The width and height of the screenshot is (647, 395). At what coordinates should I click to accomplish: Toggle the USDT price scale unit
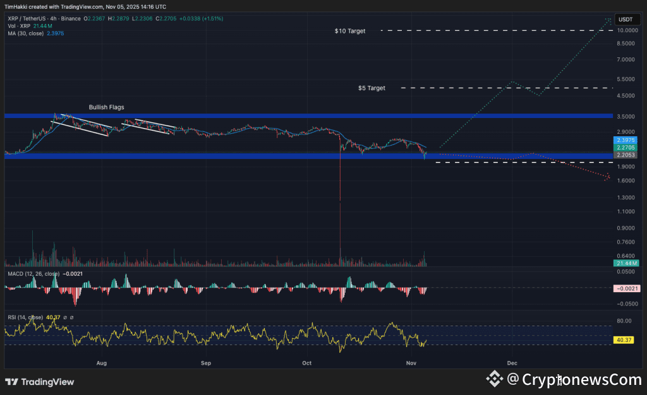tap(626, 20)
